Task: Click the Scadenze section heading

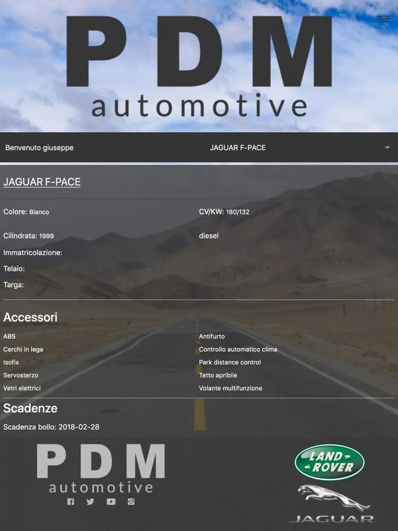Action: click(x=30, y=408)
